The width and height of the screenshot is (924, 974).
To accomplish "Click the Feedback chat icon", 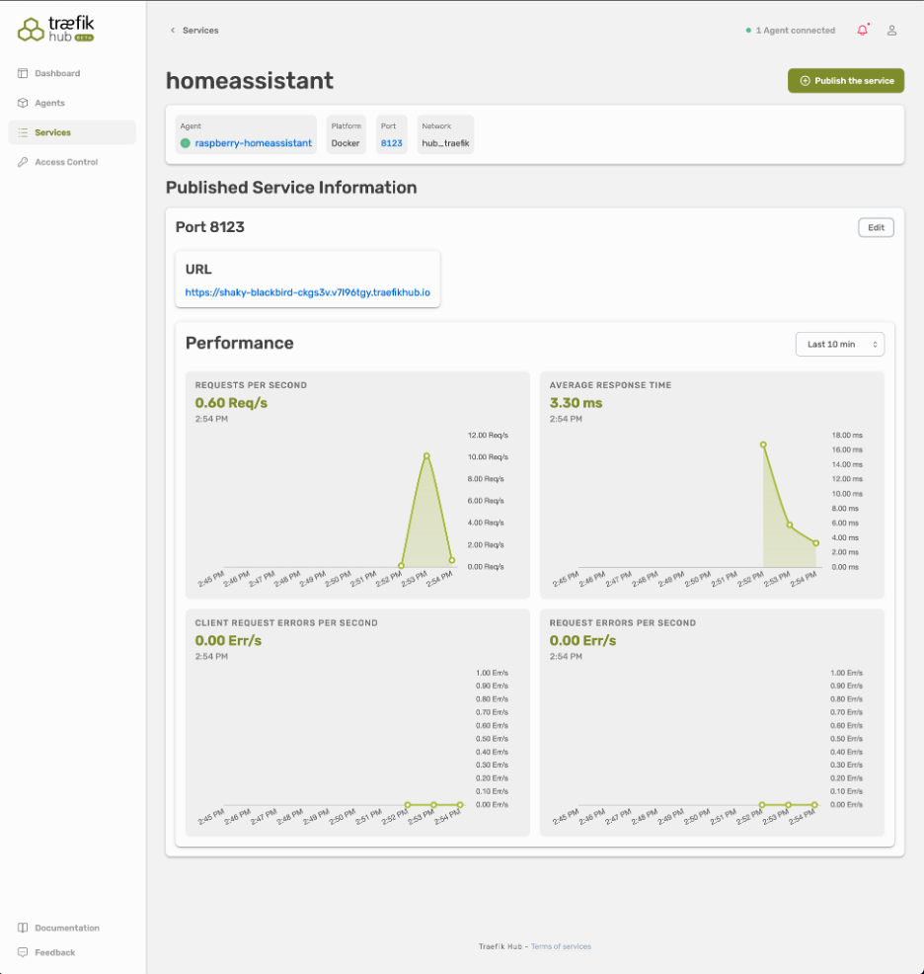I will click(x=23, y=952).
